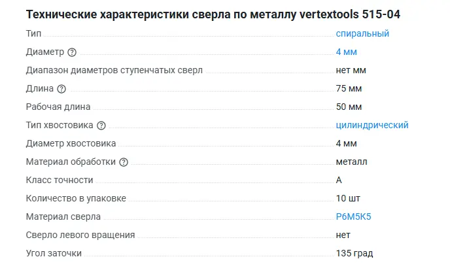Viewport: 450px width, 276px height.
Task: Open the blue 4 мм diameter link
Action: [x=346, y=52]
